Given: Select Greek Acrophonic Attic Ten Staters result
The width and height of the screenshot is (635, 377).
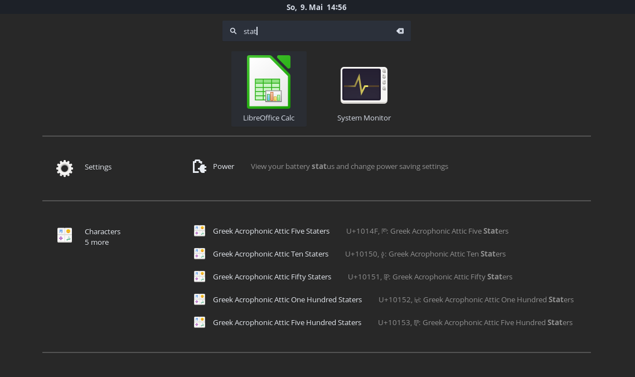Looking at the screenshot, I should pyautogui.click(x=270, y=254).
